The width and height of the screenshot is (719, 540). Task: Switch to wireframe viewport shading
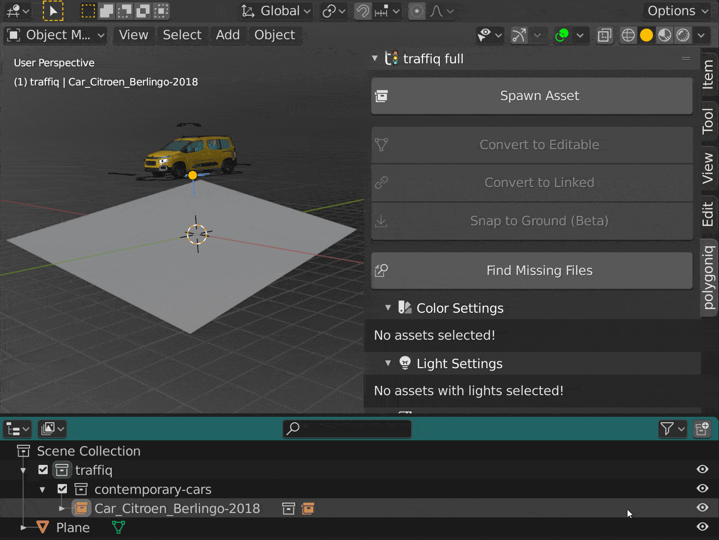tap(628, 35)
